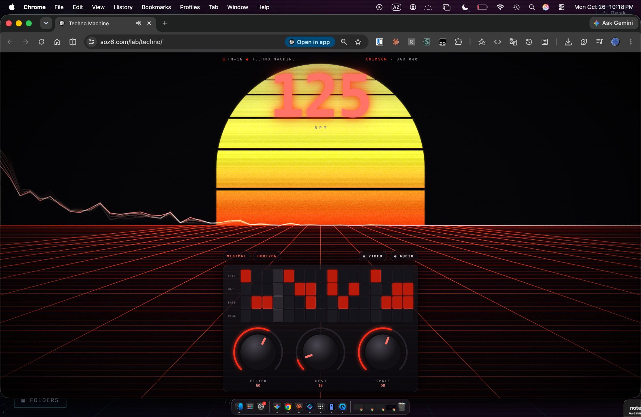Screen dimensions: 641x417
Task: Open the Extensions puzzle icon
Action: click(458, 42)
